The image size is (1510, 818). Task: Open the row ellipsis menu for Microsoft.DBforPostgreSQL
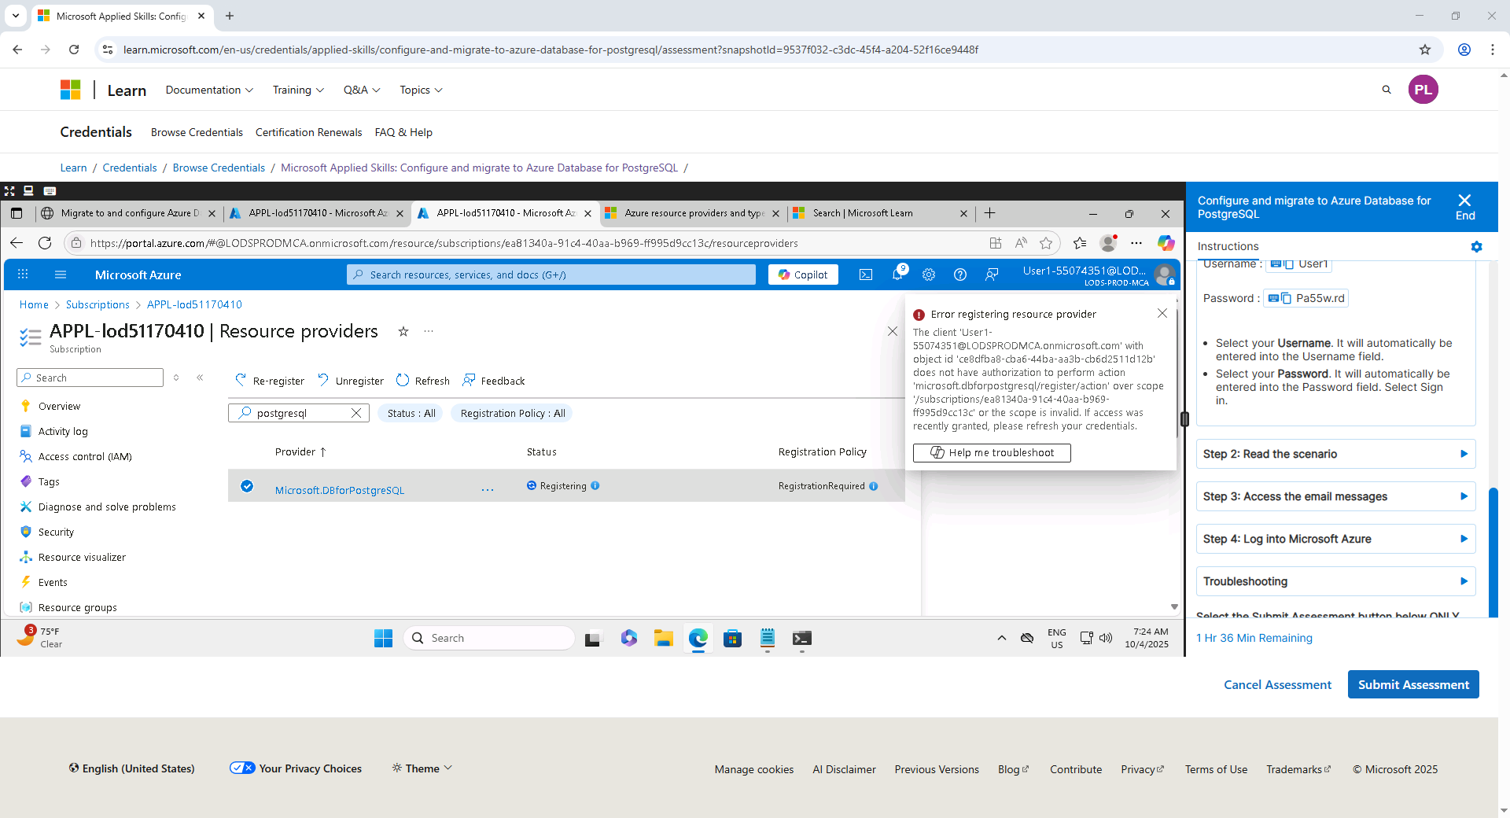(488, 490)
